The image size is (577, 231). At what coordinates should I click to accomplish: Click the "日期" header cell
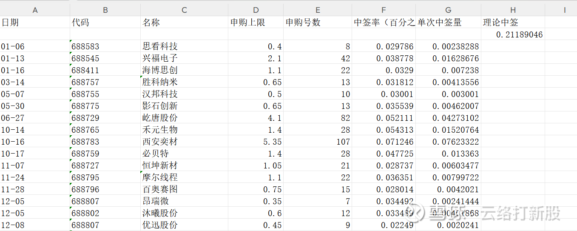10,23
